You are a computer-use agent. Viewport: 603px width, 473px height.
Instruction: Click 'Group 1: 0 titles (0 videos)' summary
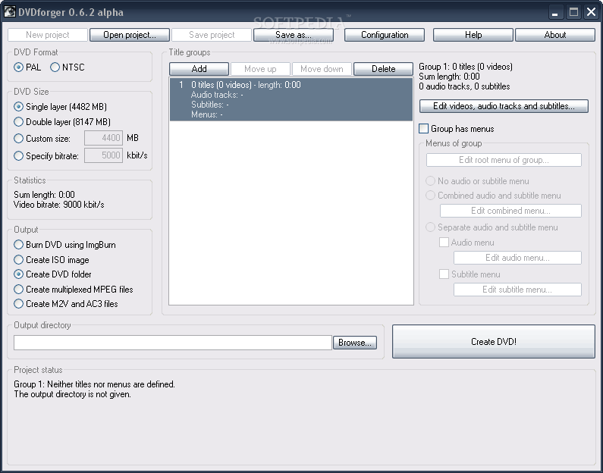466,67
